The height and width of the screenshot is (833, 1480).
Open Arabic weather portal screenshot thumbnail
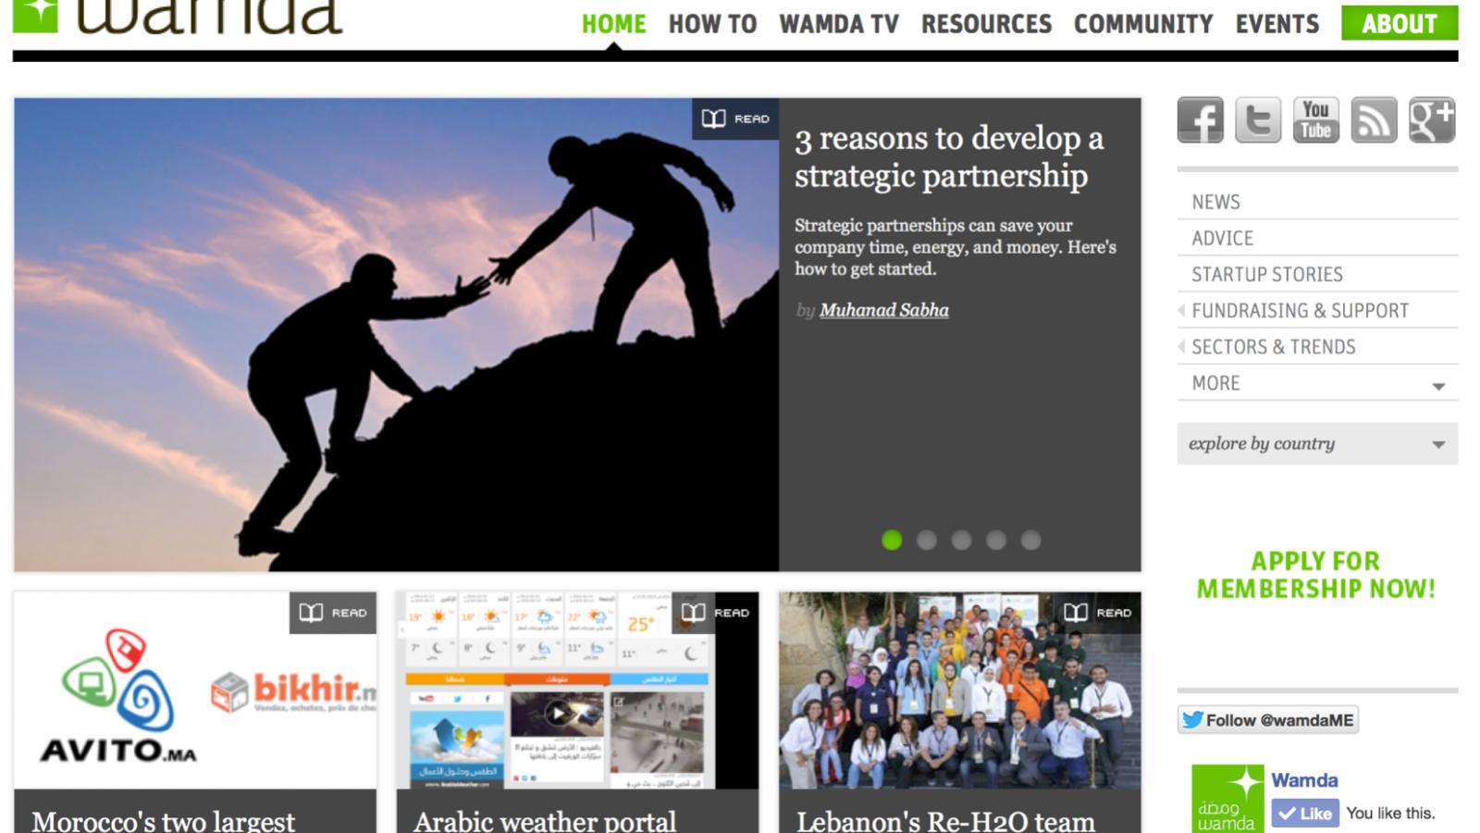(x=577, y=690)
